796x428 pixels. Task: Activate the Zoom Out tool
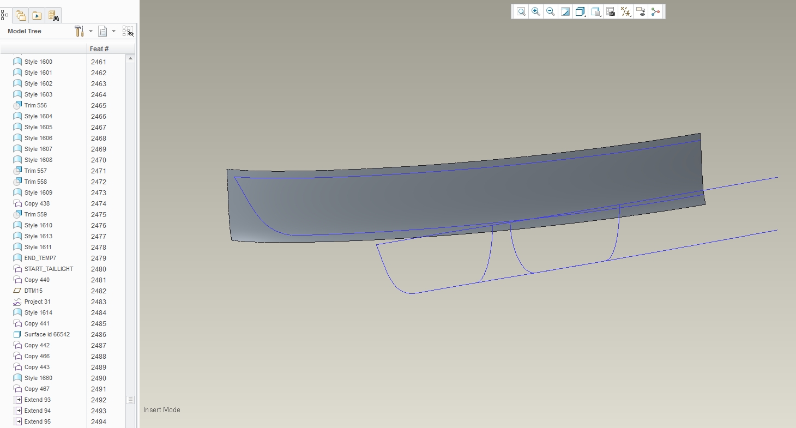click(x=551, y=12)
